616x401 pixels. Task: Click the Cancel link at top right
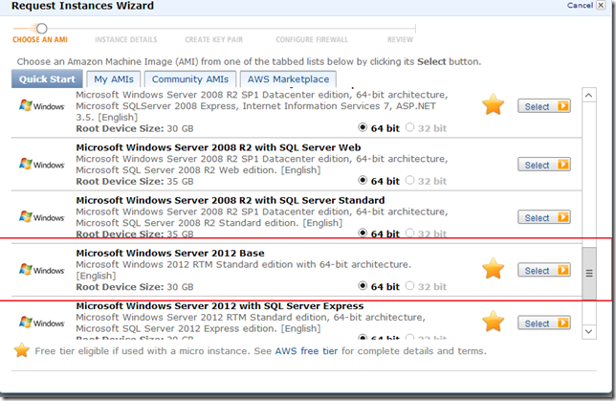580,5
